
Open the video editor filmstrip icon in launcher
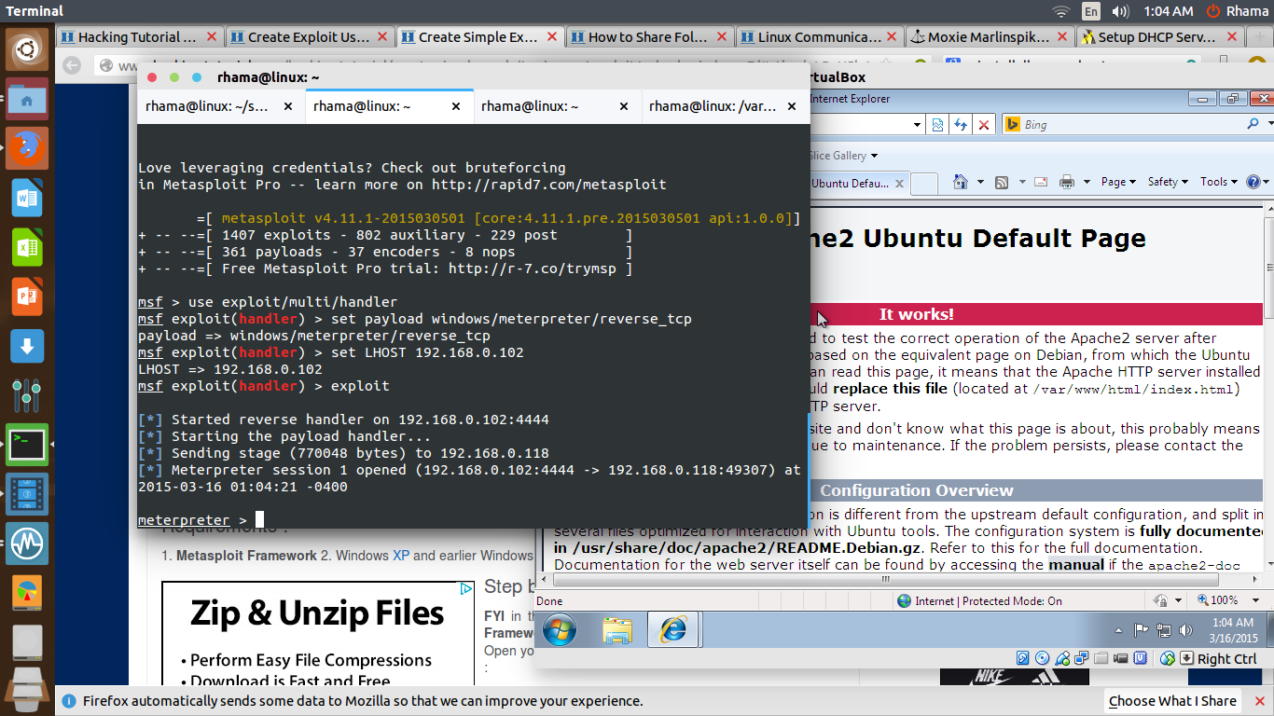tap(27, 494)
